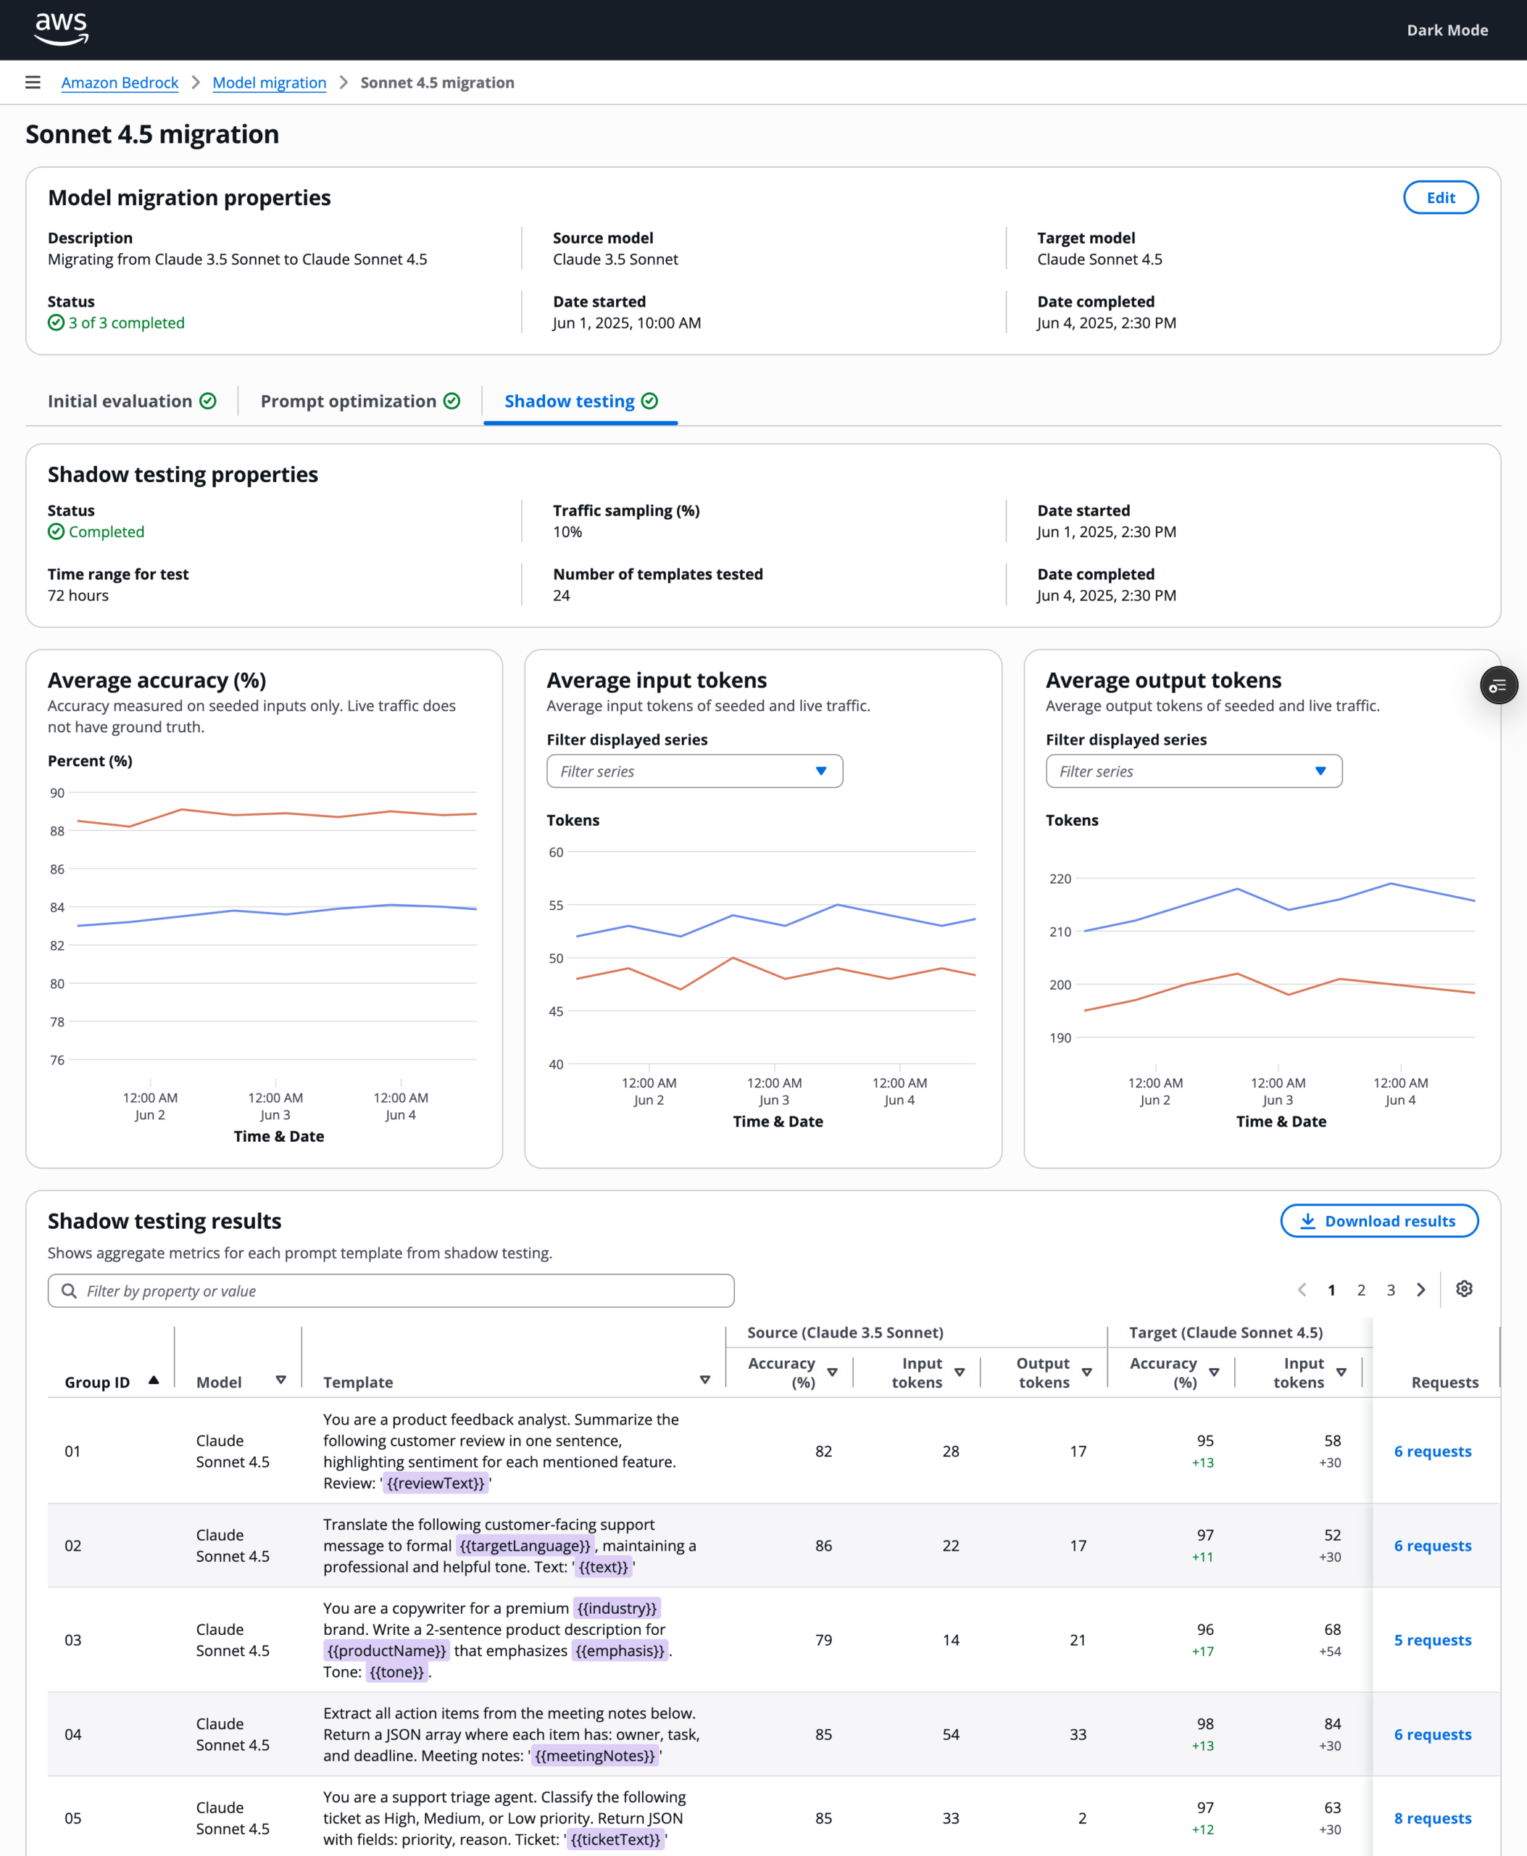Go to next results page arrow
The width and height of the screenshot is (1527, 1856).
click(x=1420, y=1290)
